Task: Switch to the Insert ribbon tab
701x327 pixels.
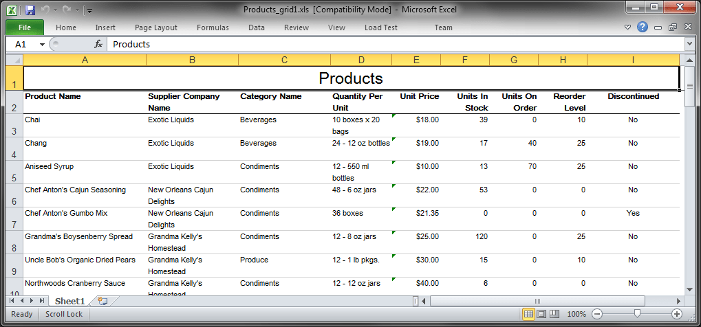Action: [x=105, y=27]
